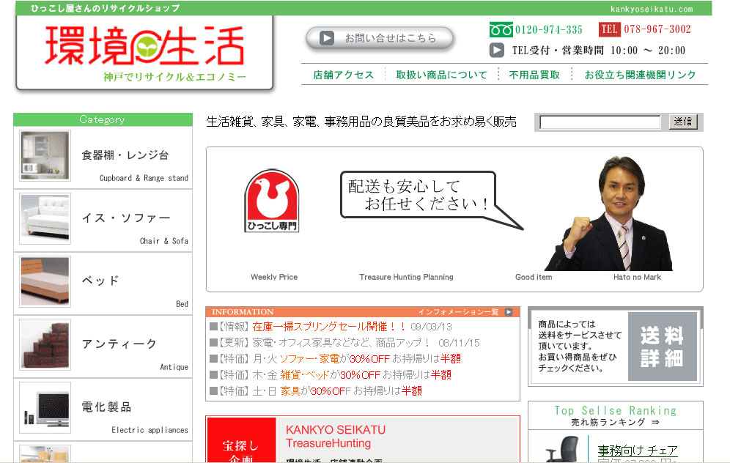730x463 pixels.
Task: Open the インフォメーション一覧 link
Action: pyautogui.click(x=458, y=312)
